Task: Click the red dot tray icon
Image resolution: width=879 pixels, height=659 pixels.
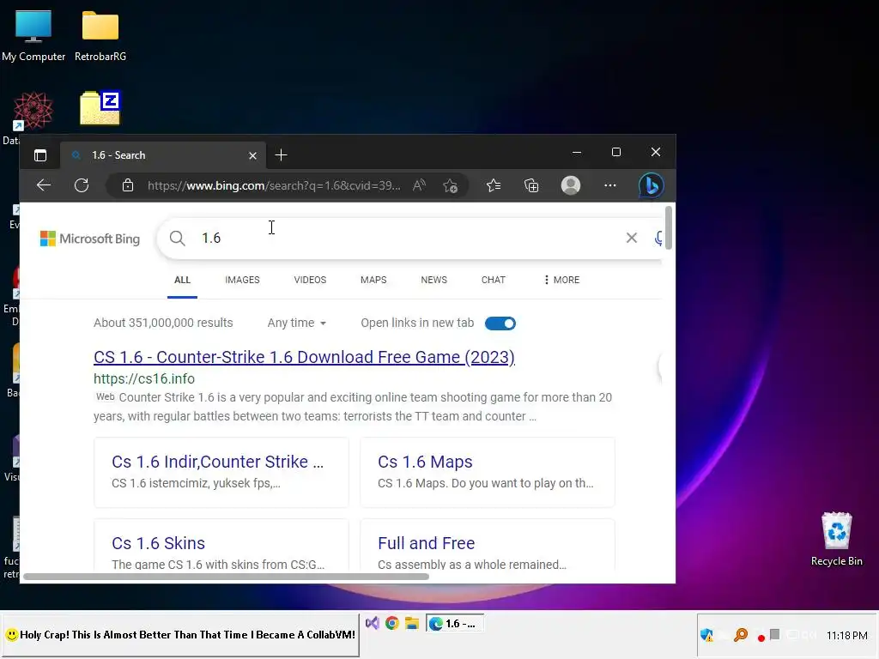Action: coord(761,638)
